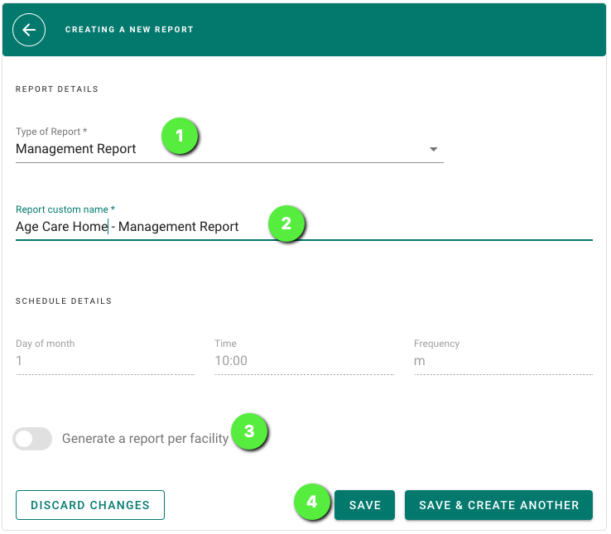Toggle Generate a report per facility

pyautogui.click(x=32, y=439)
